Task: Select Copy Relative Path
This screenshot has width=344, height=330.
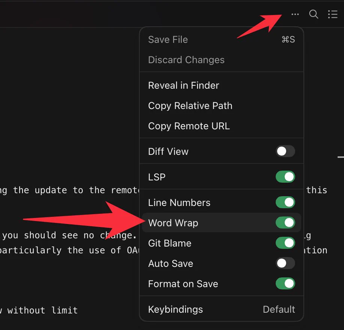Action: click(x=221, y=106)
